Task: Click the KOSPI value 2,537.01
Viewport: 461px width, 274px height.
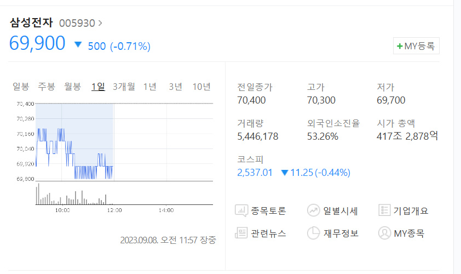Action: [x=255, y=173]
